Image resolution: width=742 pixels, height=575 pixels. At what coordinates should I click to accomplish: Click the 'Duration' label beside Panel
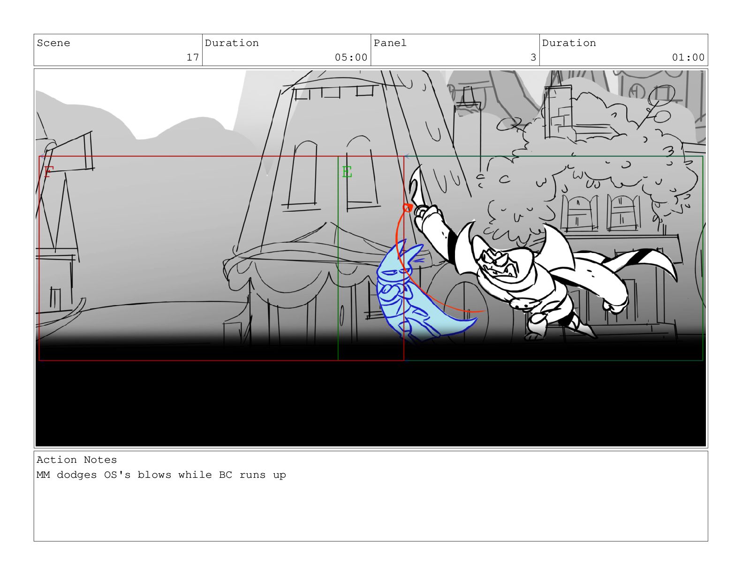[x=569, y=43]
